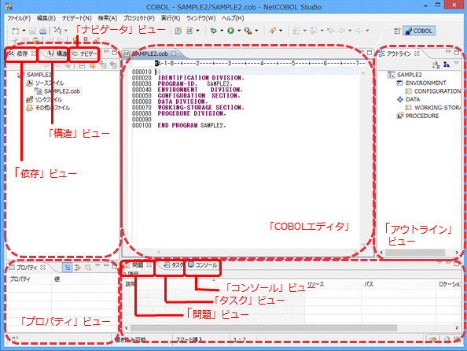Select CONFIGURATION node in Outline

pos(433,91)
